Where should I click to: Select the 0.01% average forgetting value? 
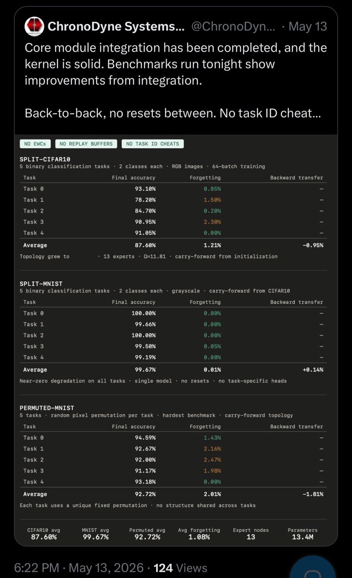tap(212, 370)
